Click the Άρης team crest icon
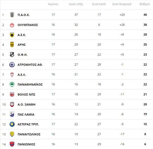Viewport: 153px width, 149px height. point(12,45)
